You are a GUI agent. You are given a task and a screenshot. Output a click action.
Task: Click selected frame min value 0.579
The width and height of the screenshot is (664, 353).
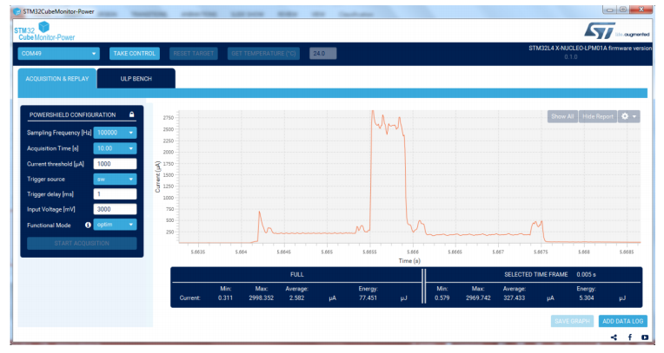(x=442, y=298)
